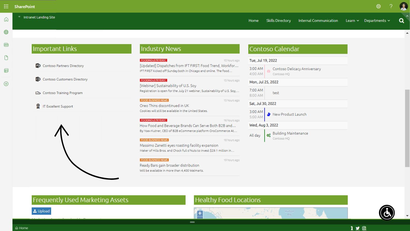Image resolution: width=410 pixels, height=231 pixels.
Task: Click the Home link in the footer bar
Action: (22, 228)
